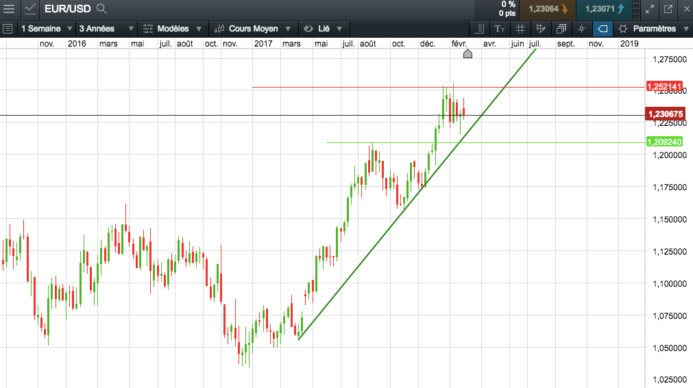Click the Paramètres gear icon
Screen dimensions: 693x388
click(x=622, y=29)
